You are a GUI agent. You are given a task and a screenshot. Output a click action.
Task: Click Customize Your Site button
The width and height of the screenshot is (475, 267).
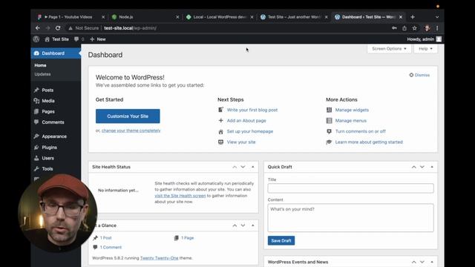(x=128, y=116)
